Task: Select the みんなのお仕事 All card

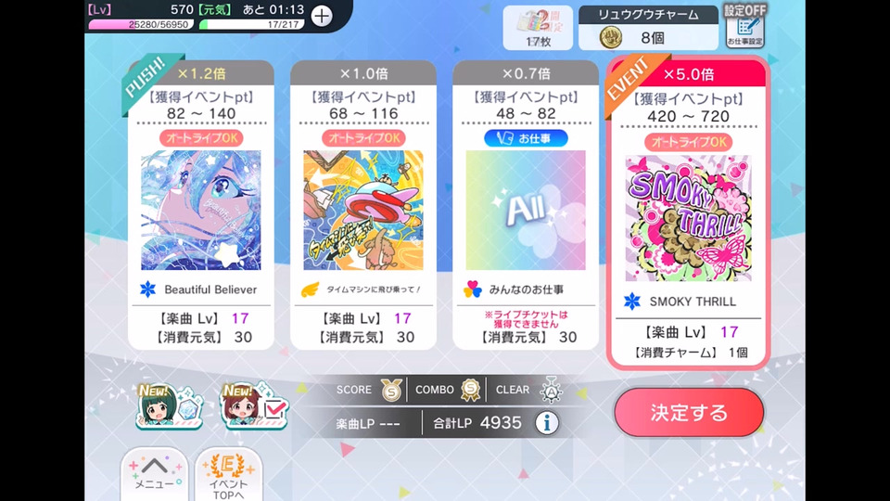Action: tap(526, 205)
